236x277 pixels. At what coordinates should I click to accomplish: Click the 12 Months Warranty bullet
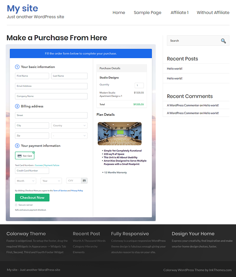[115, 172]
